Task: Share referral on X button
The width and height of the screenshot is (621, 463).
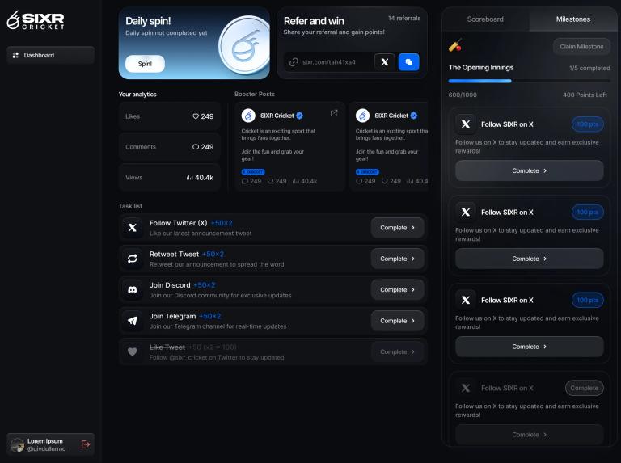Action: tap(385, 62)
